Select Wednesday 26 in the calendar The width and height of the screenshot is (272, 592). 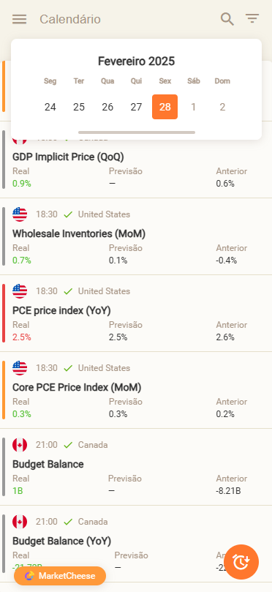click(107, 108)
